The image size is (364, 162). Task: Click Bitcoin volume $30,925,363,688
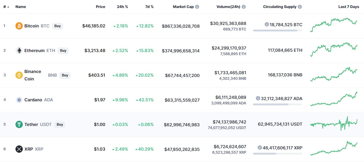pos(228,23)
